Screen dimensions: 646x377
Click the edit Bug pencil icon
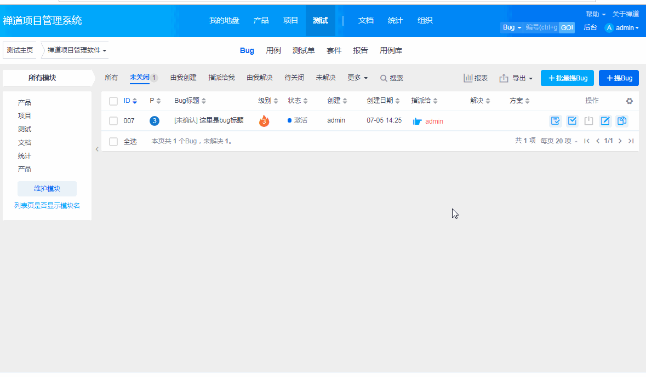click(x=605, y=121)
